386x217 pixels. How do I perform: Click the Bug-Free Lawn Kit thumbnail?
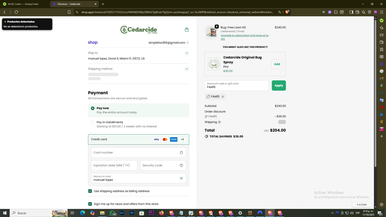click(x=211, y=32)
